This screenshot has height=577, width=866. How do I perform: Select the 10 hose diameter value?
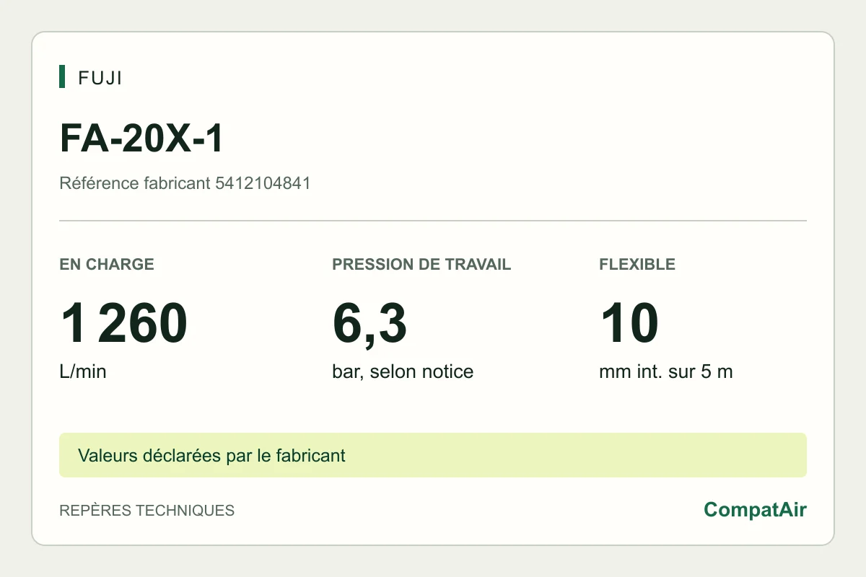629,323
